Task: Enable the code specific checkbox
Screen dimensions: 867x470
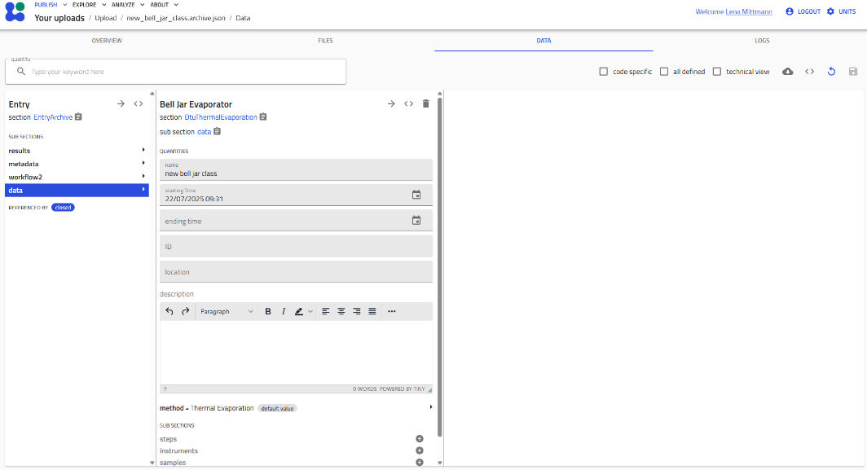Action: (603, 71)
